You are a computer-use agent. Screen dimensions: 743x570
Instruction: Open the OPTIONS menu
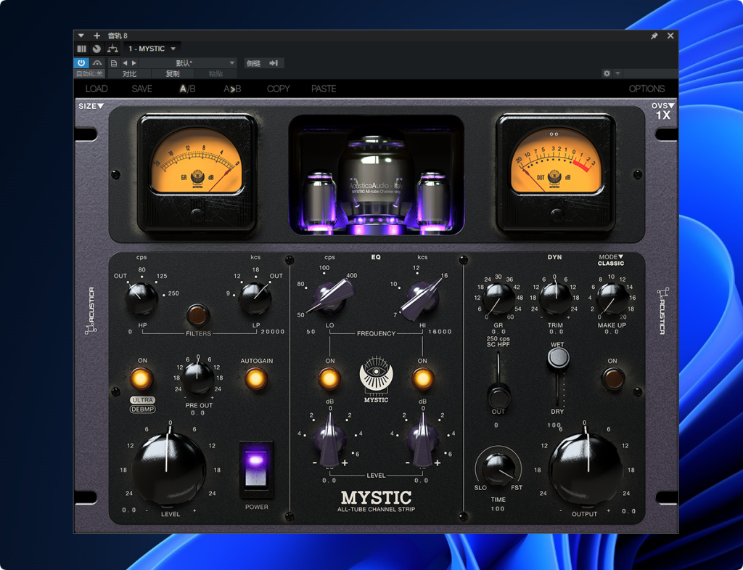(646, 89)
